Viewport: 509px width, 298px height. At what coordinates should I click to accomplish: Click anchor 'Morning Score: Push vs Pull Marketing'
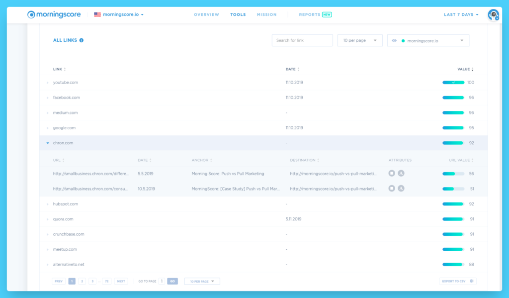point(228,174)
